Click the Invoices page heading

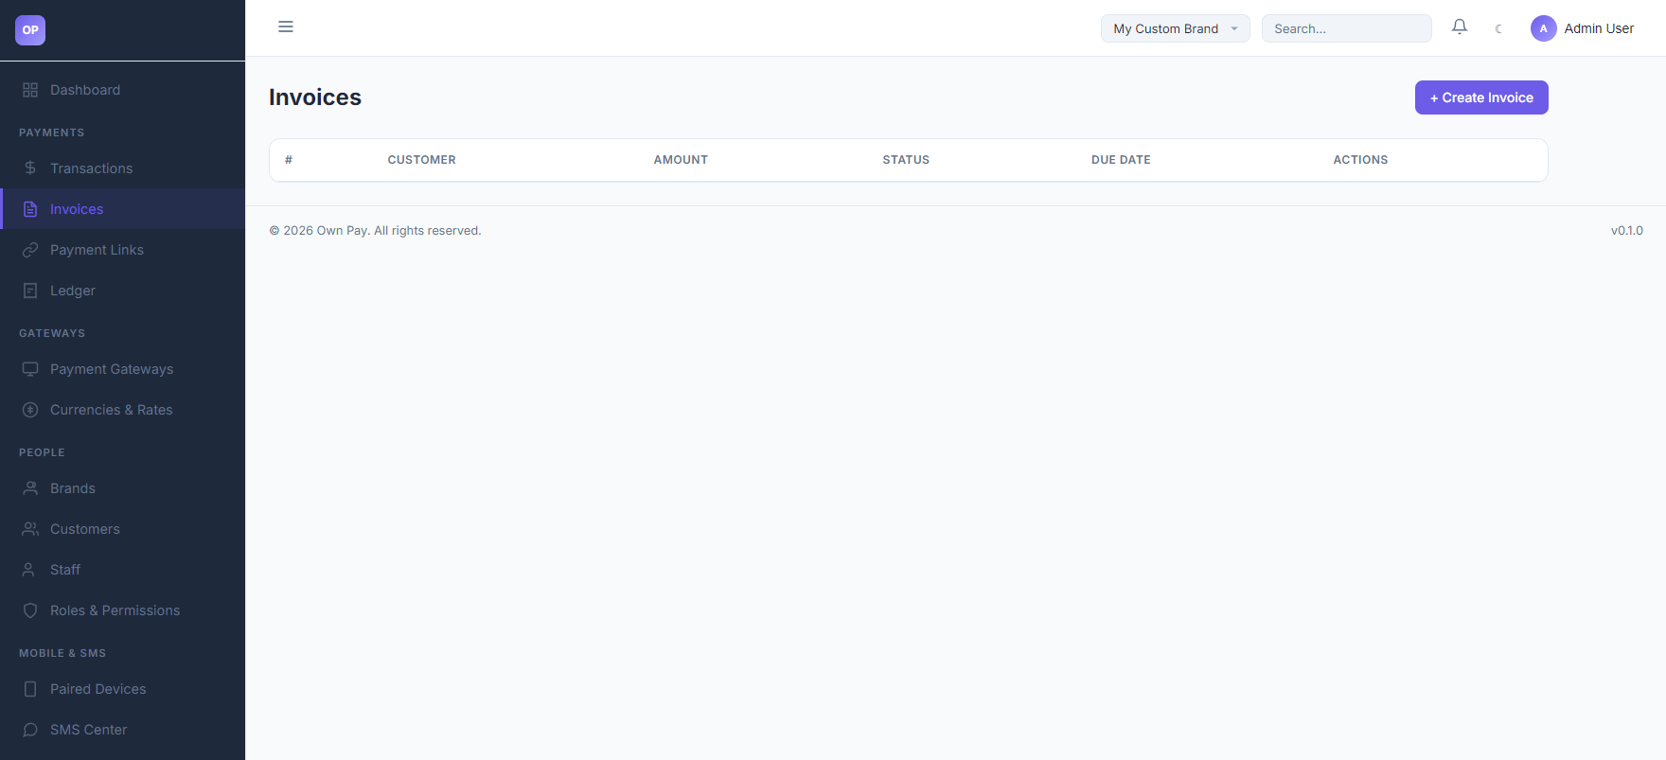315,97
